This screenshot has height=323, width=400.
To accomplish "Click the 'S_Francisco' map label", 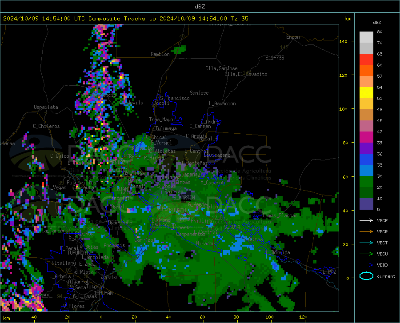I will click(x=175, y=98).
